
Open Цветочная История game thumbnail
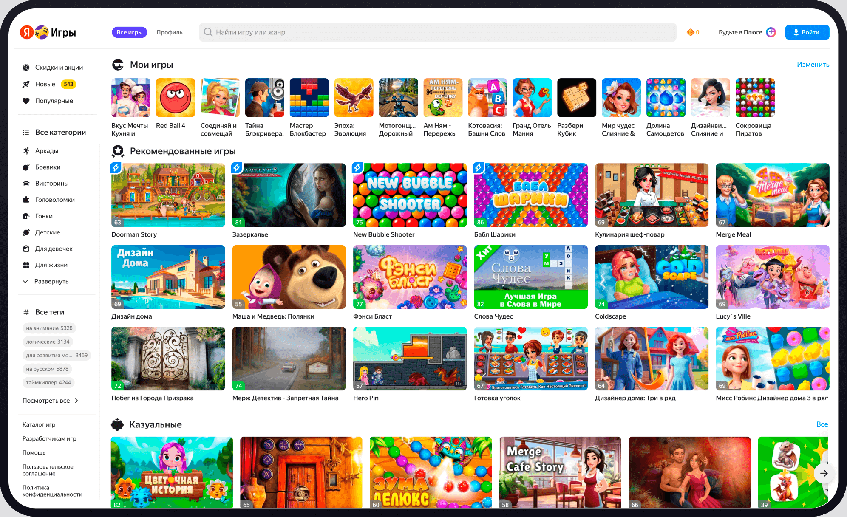pyautogui.click(x=172, y=472)
